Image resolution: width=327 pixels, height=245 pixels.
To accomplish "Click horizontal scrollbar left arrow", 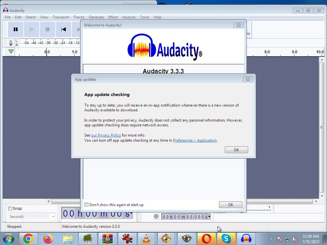I will pos(49,201).
